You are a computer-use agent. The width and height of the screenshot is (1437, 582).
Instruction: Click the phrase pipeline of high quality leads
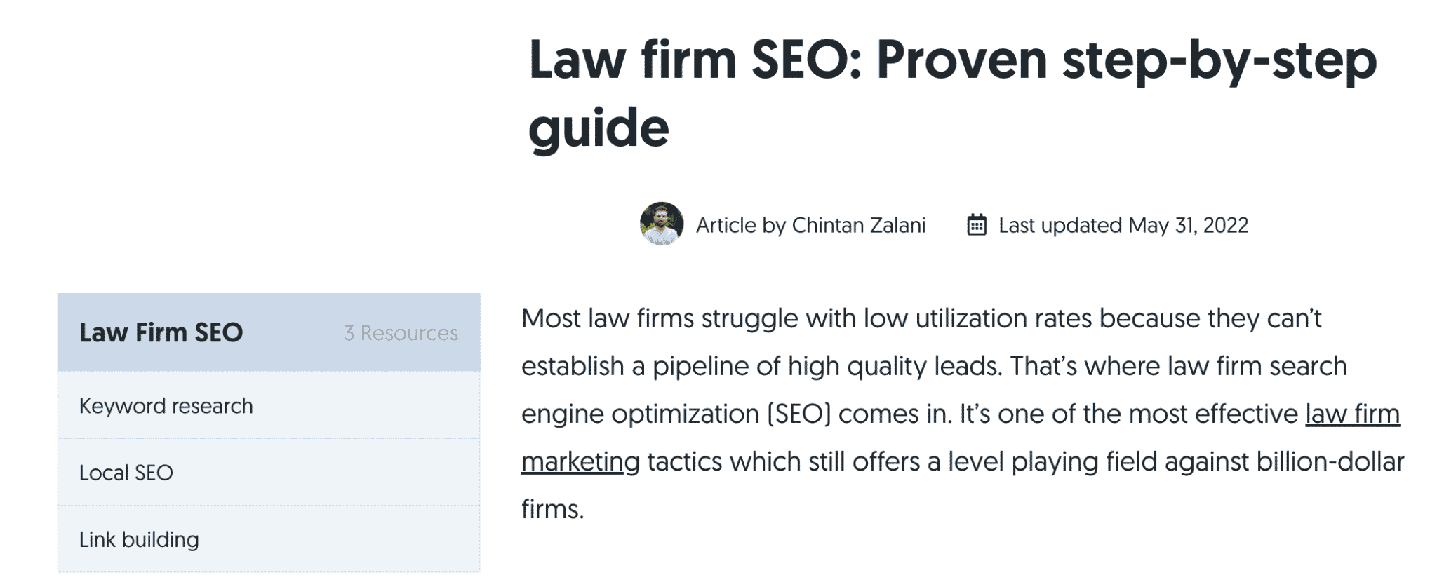coord(827,366)
